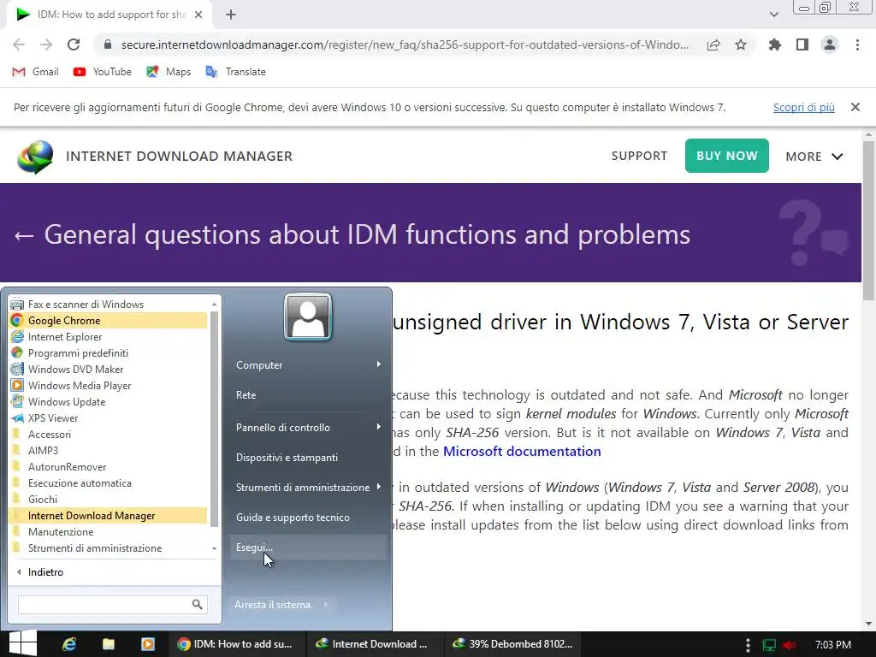
Task: Open a new Chrome tab
Action: pyautogui.click(x=231, y=15)
